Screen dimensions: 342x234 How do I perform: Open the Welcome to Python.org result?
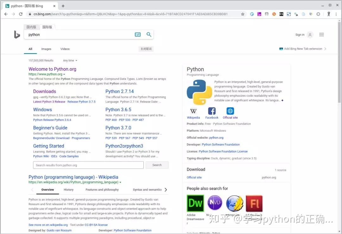click(52, 69)
